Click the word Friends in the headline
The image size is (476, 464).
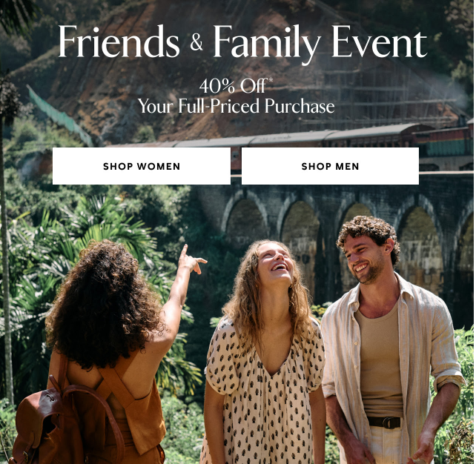click(x=119, y=42)
